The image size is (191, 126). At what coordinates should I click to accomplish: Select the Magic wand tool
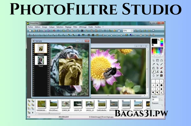point(157,64)
